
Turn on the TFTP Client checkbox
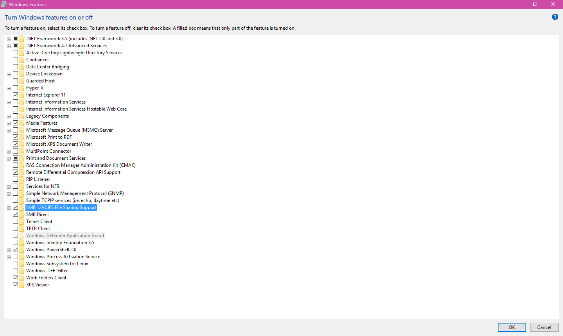(x=16, y=229)
